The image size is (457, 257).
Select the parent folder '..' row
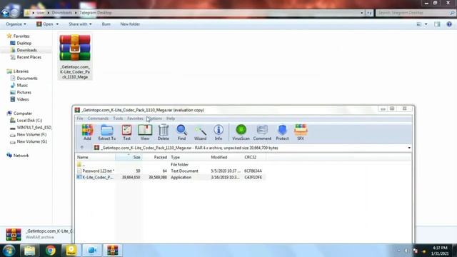[171, 165]
